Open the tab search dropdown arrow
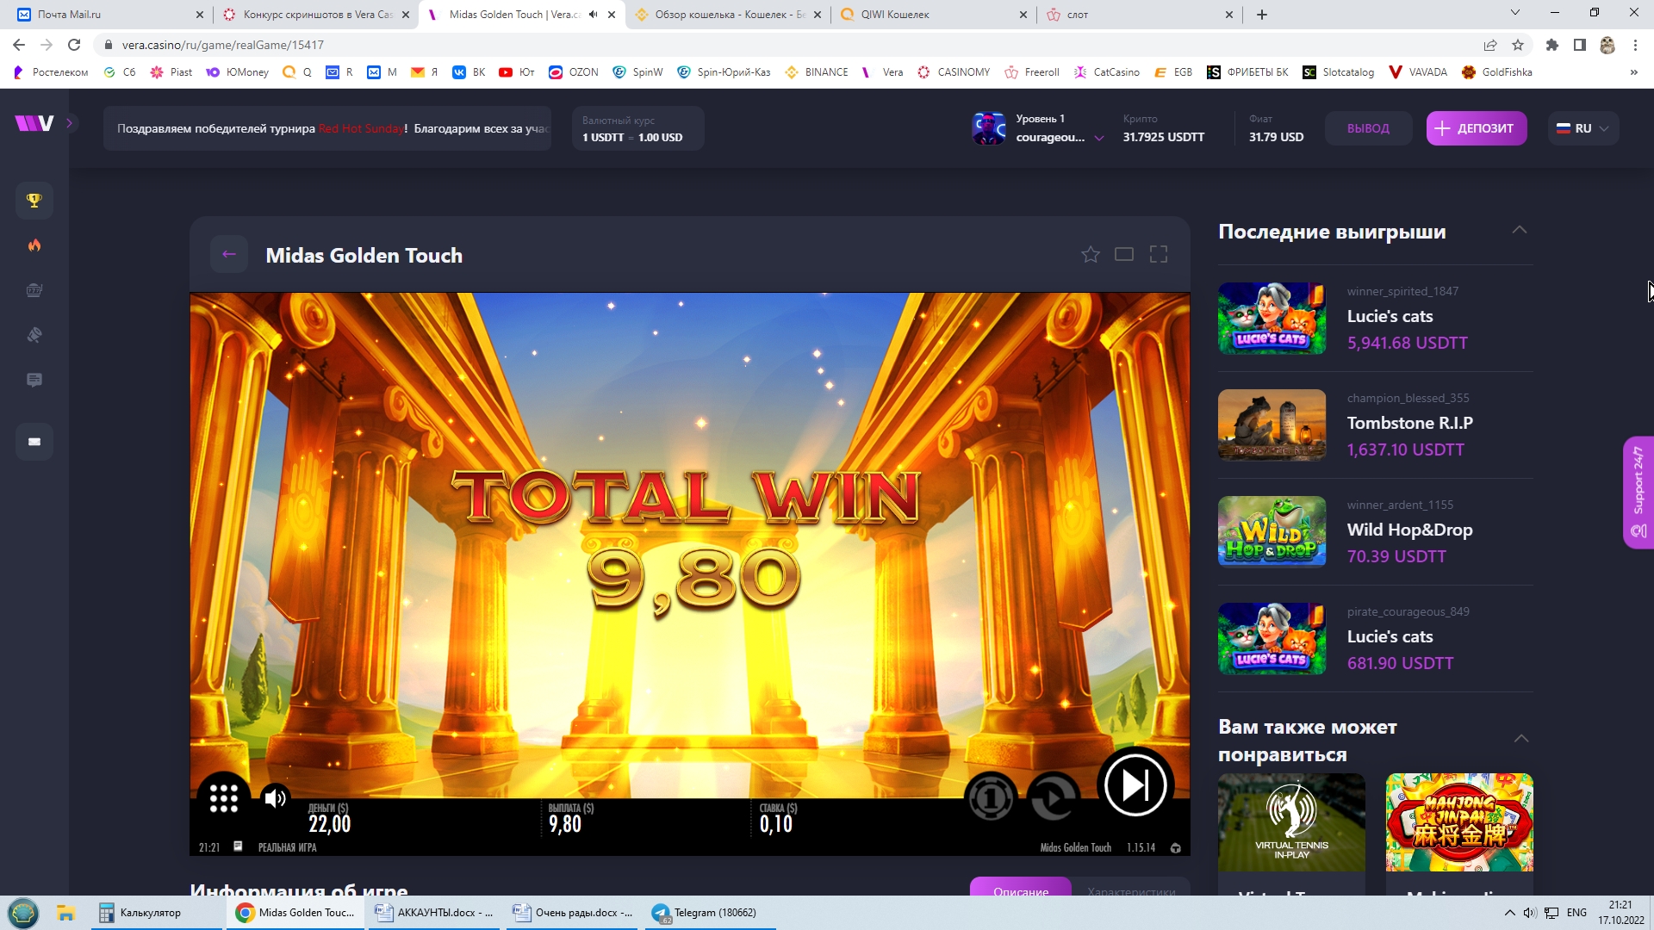The image size is (1654, 930). tap(1515, 13)
